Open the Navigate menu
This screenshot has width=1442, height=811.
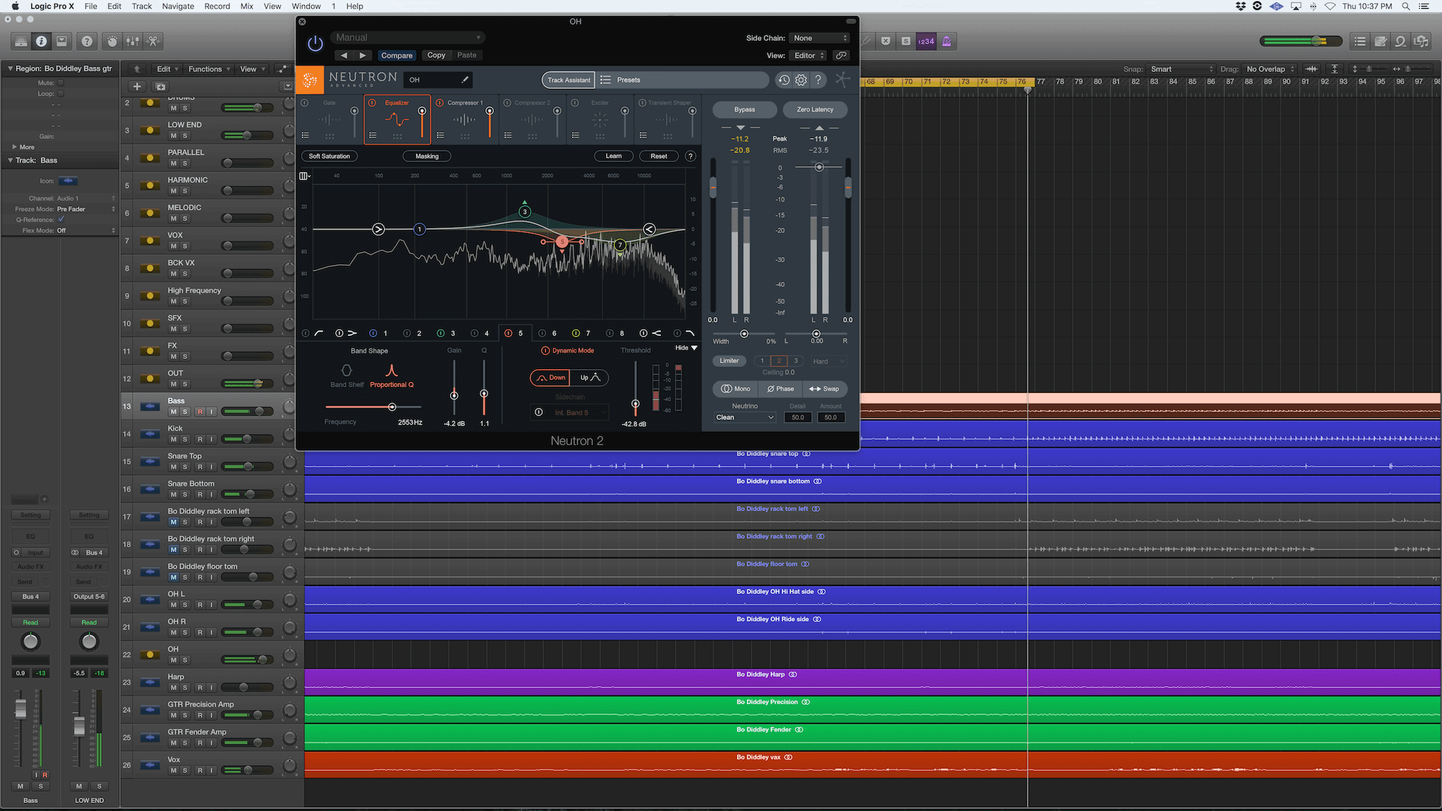178,6
